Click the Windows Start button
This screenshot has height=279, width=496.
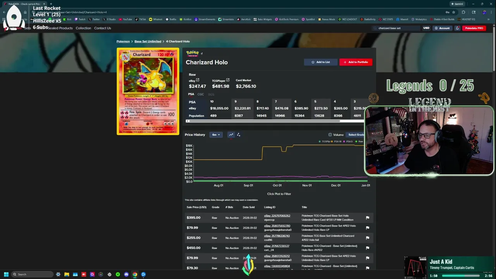point(6,274)
